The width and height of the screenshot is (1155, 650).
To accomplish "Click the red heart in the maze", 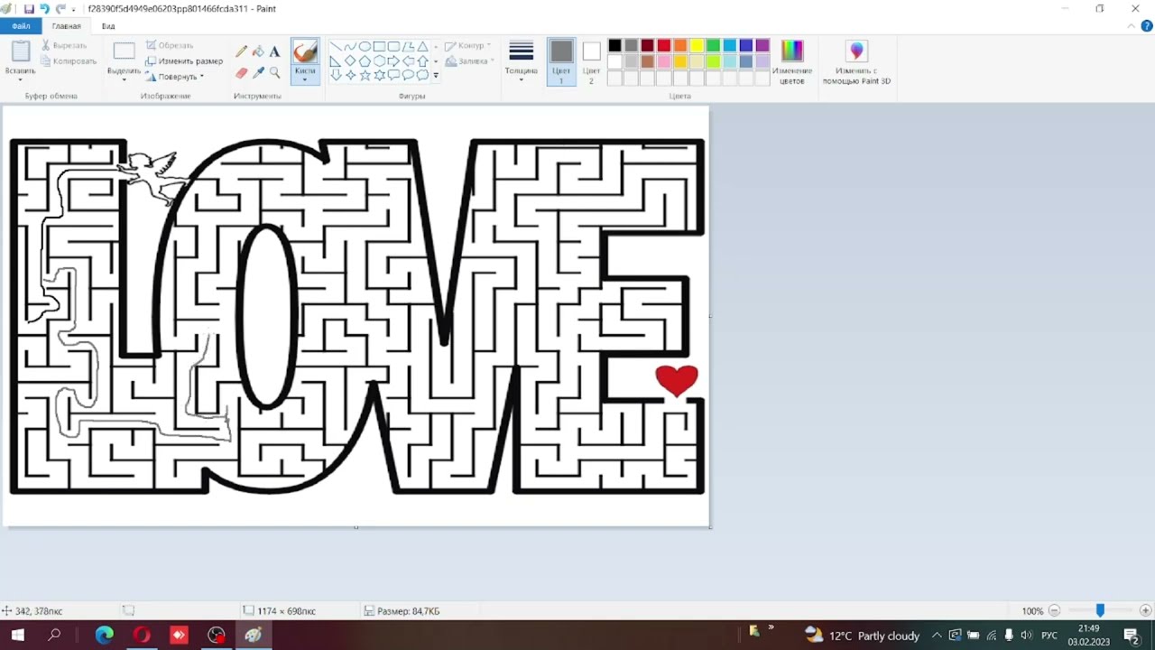I will click(677, 380).
